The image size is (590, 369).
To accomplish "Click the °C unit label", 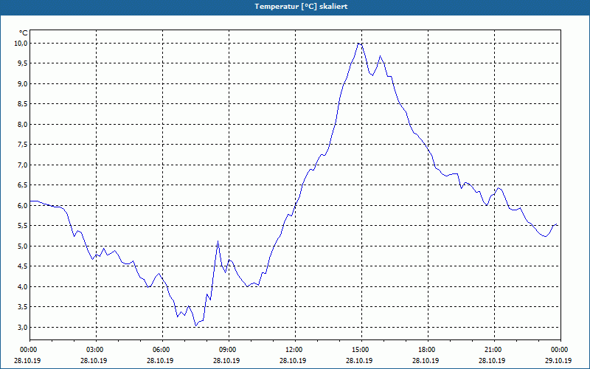I will (24, 33).
